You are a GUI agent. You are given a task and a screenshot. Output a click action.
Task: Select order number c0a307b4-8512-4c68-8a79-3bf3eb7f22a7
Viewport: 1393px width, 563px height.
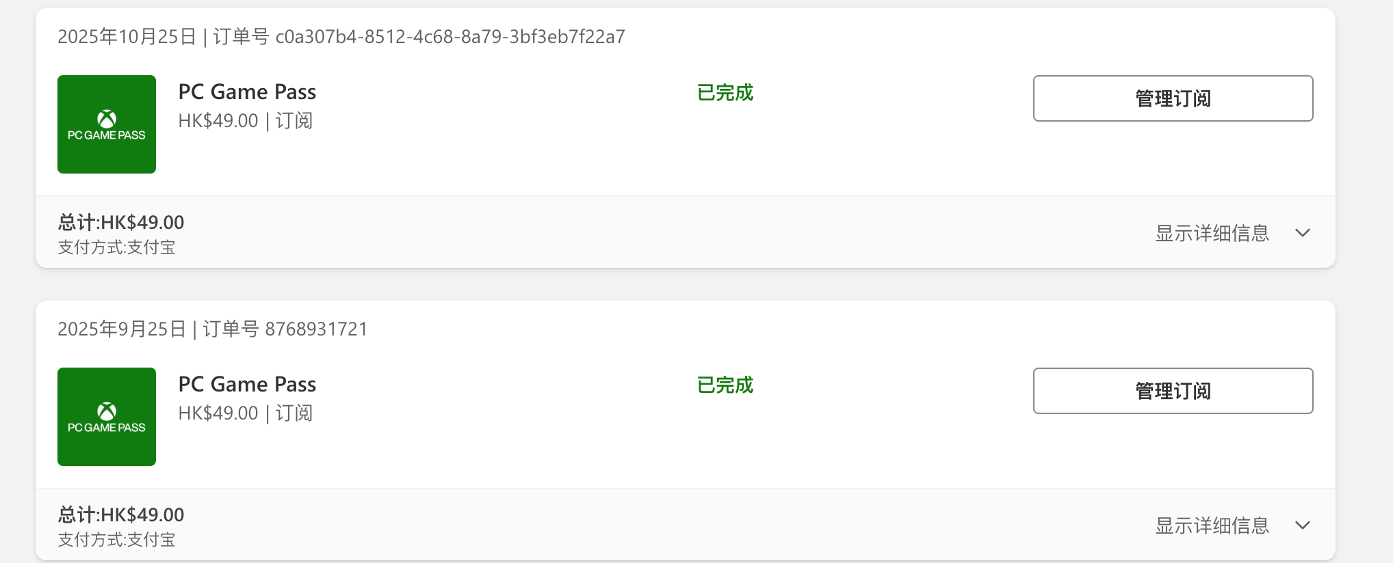coord(450,37)
